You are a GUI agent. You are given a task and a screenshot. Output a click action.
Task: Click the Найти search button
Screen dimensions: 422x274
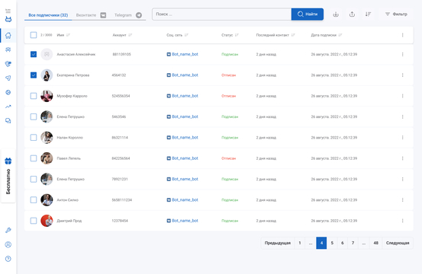pos(308,14)
